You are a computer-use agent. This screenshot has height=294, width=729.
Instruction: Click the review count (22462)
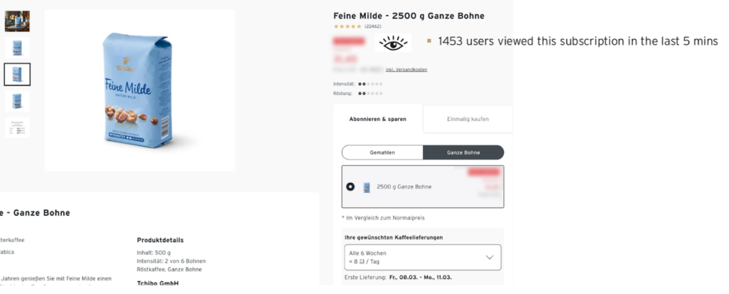tap(372, 26)
